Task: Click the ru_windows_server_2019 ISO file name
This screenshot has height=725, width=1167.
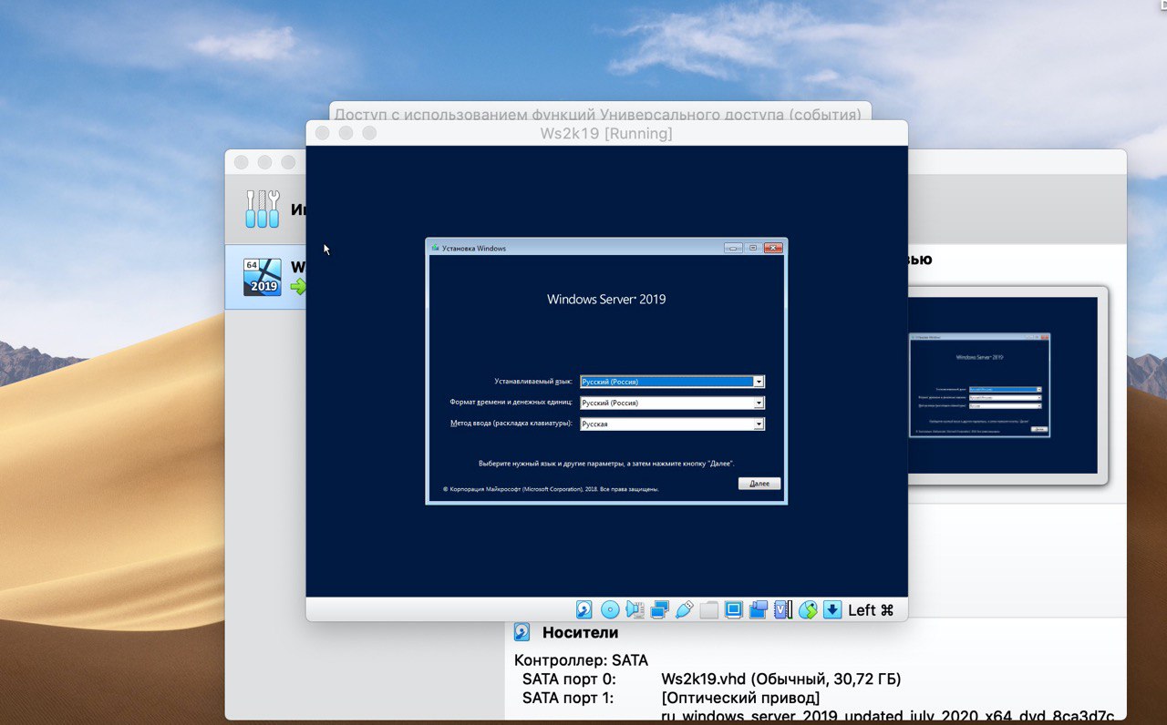Action: [887, 717]
